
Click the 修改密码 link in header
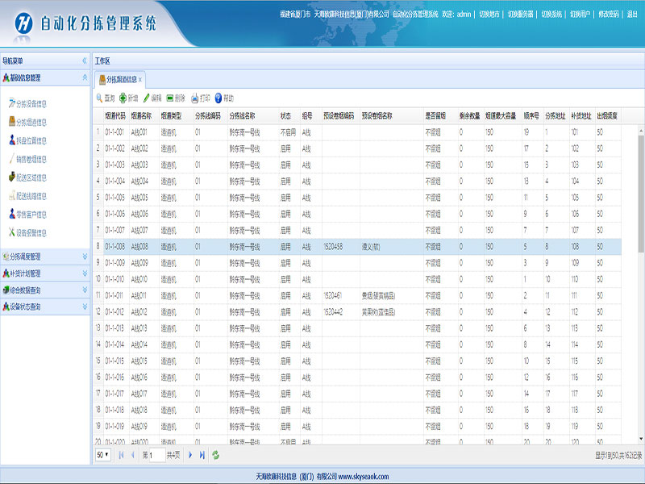(x=610, y=15)
